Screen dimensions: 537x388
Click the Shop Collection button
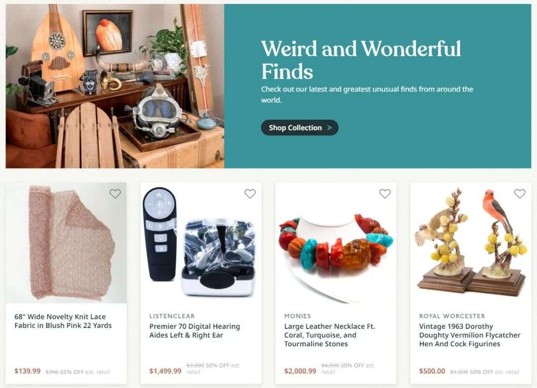(x=300, y=127)
